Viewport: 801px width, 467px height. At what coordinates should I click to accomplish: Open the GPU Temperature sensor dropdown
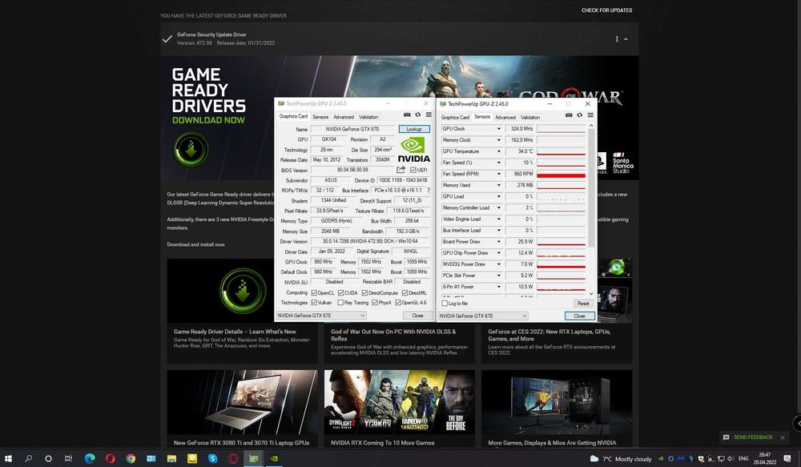tap(498, 151)
